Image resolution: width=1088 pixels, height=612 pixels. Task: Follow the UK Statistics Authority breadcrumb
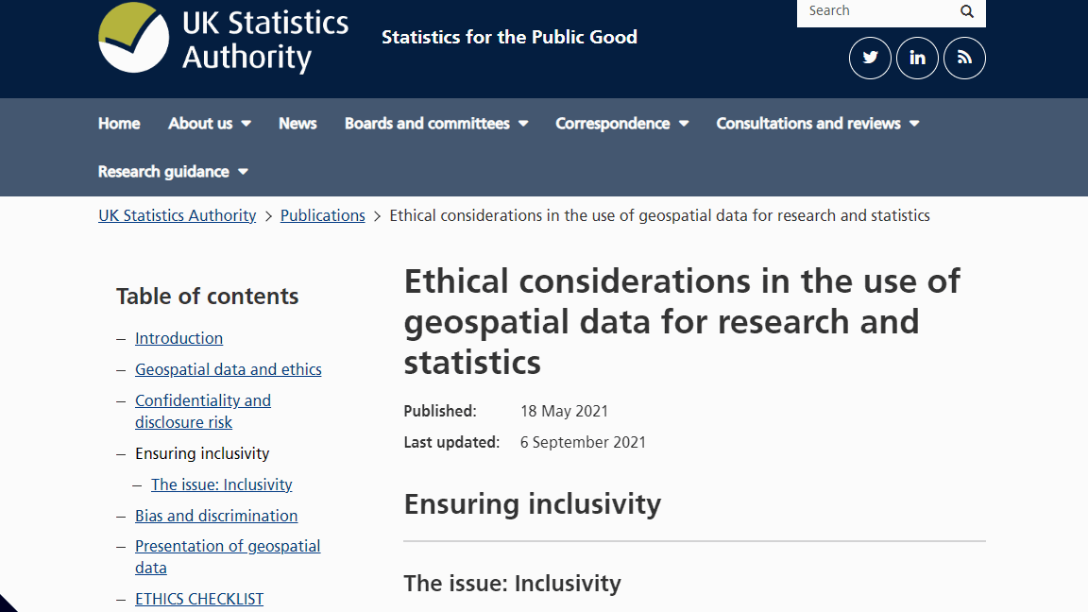[x=178, y=215]
